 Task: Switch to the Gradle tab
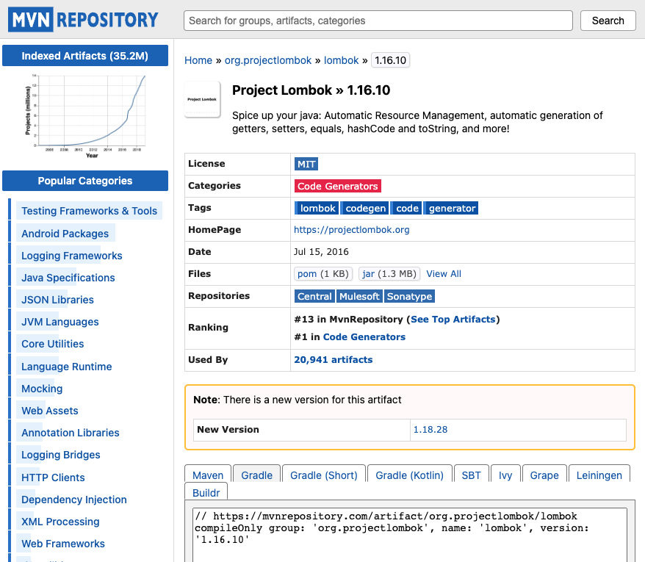point(256,475)
